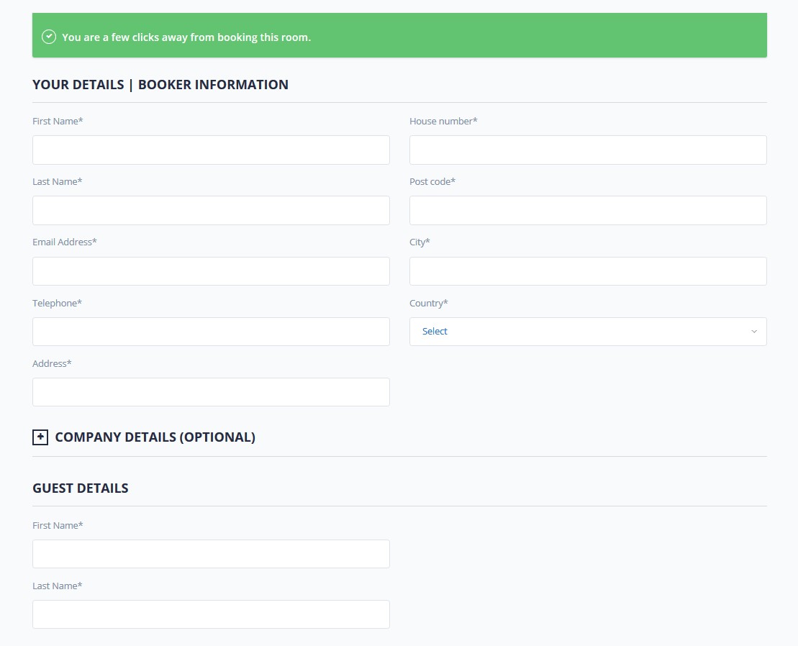Image resolution: width=798 pixels, height=646 pixels.
Task: Click the guest Last Name input field
Action: coord(211,614)
